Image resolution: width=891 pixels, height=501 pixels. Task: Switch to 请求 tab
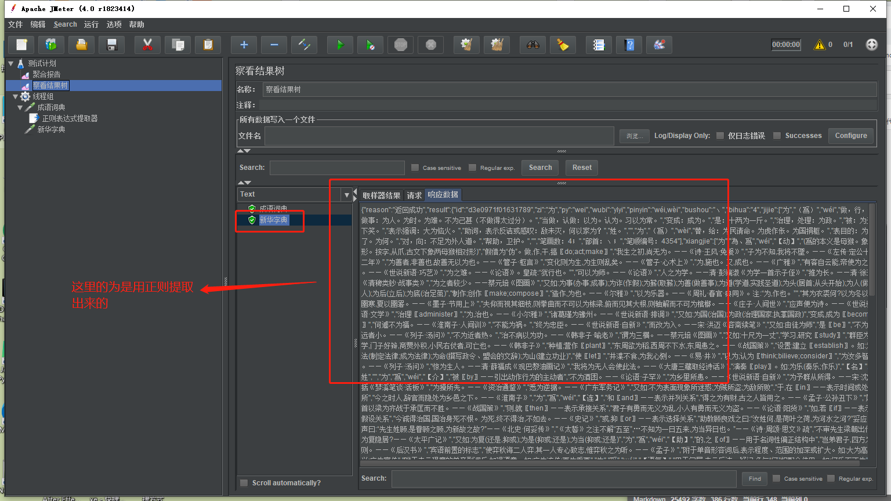[x=414, y=195]
